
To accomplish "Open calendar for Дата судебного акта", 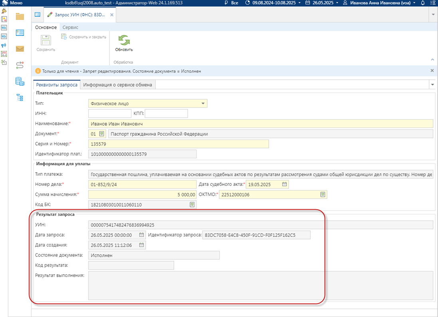I will 284,184.
